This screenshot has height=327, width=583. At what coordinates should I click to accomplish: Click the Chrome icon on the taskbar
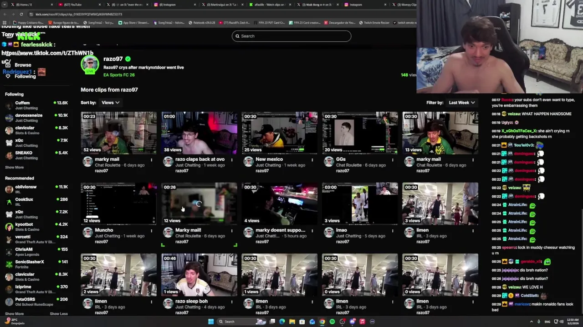click(x=322, y=322)
